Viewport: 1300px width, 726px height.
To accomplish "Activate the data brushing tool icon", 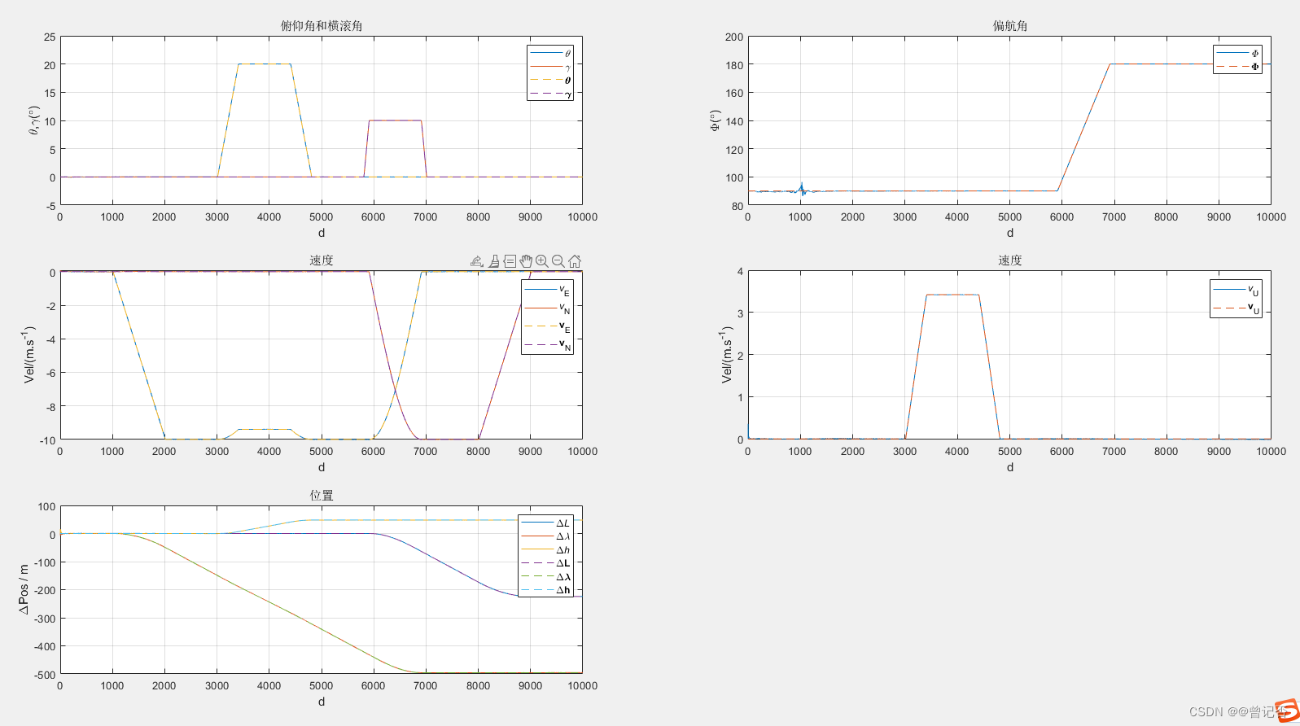I will pos(493,261).
